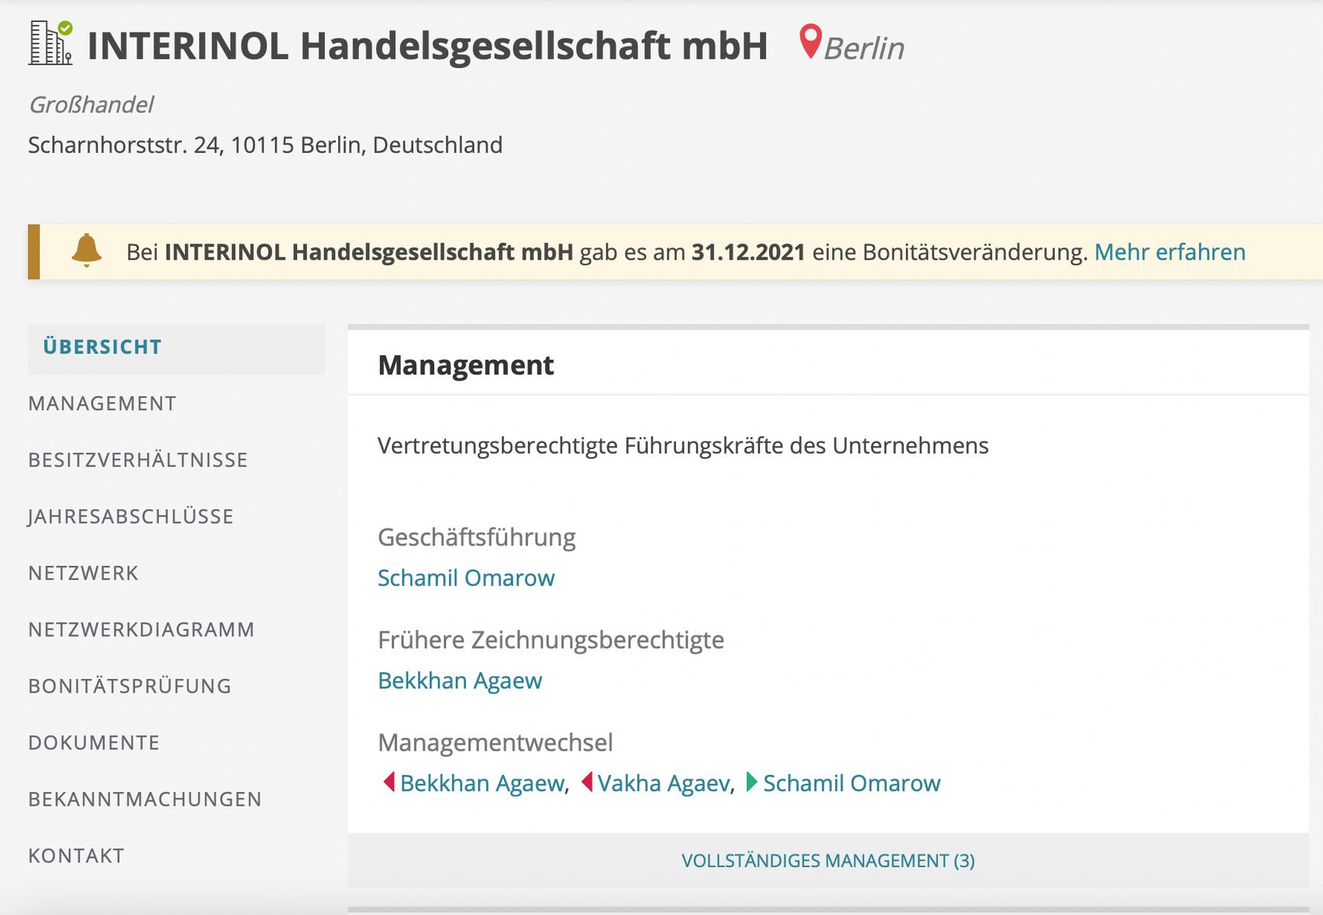
Task: Expand Vollständiges Management (3)
Action: tap(828, 861)
